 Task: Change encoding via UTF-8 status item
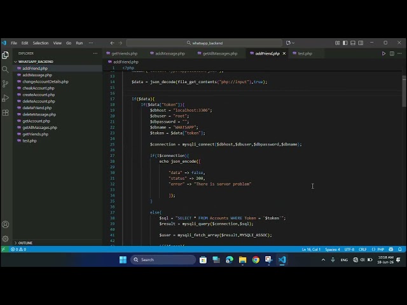click(349, 249)
